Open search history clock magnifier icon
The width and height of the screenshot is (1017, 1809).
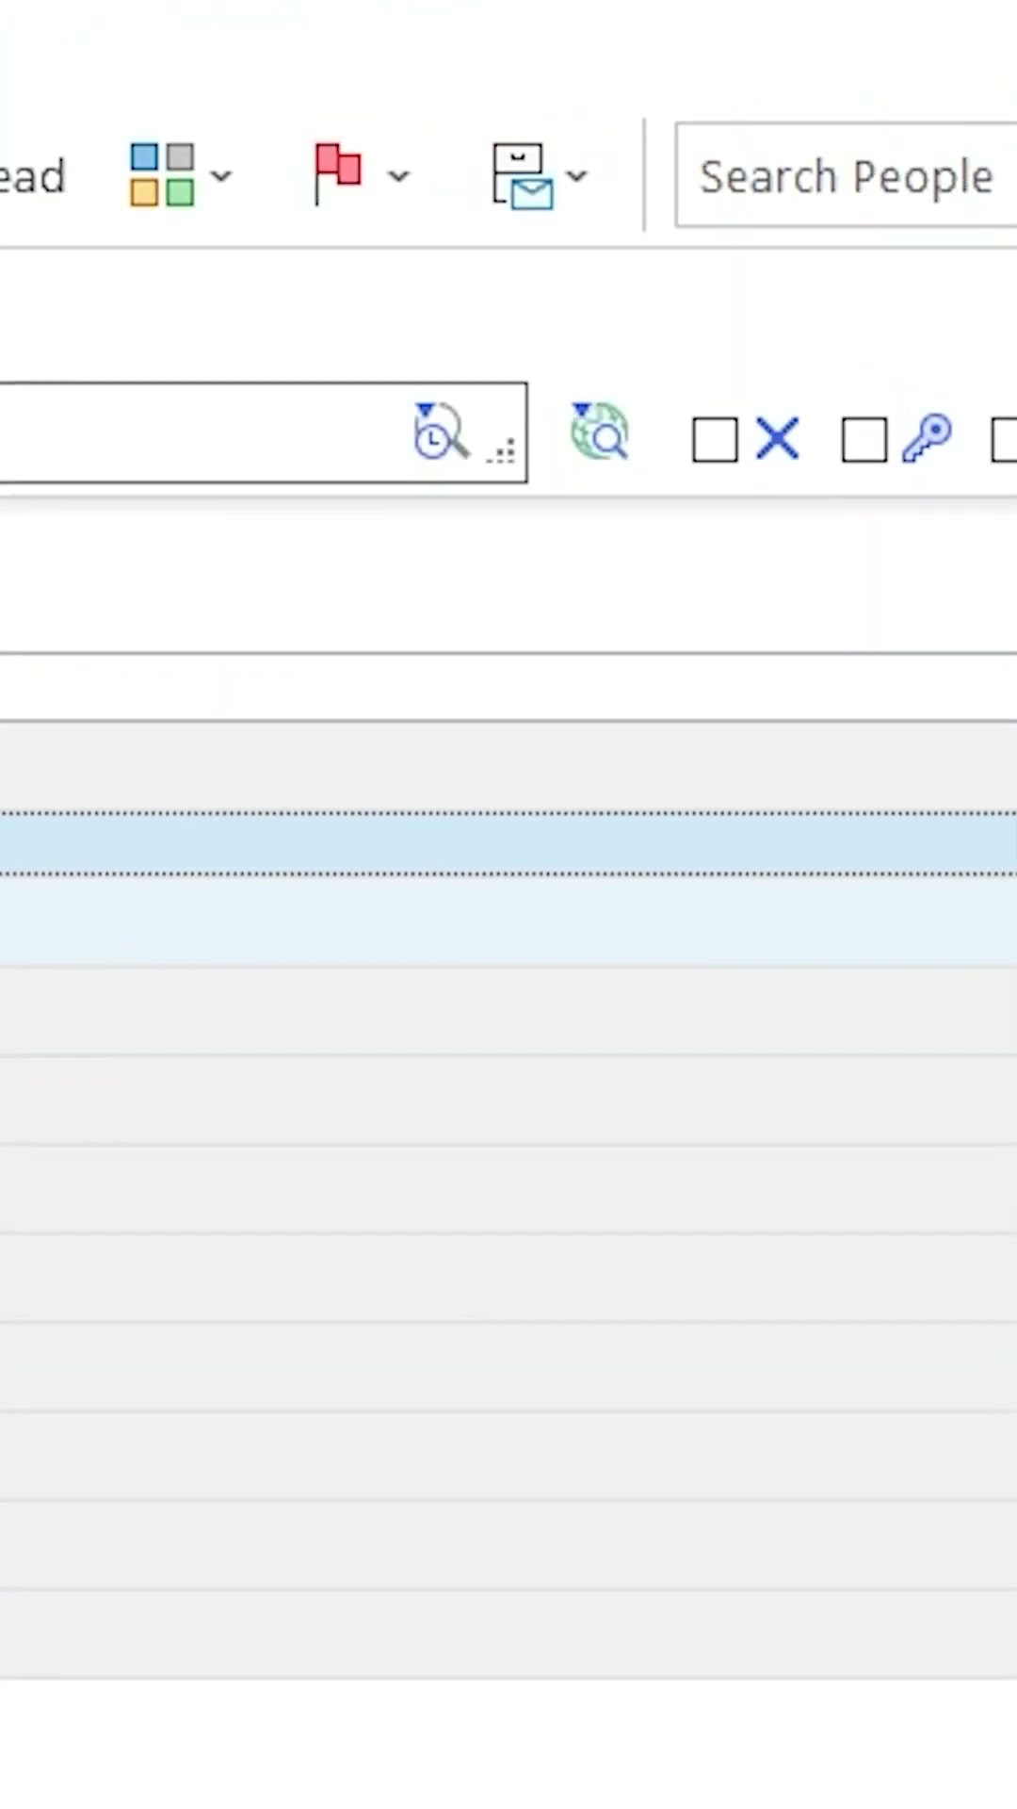(x=440, y=432)
